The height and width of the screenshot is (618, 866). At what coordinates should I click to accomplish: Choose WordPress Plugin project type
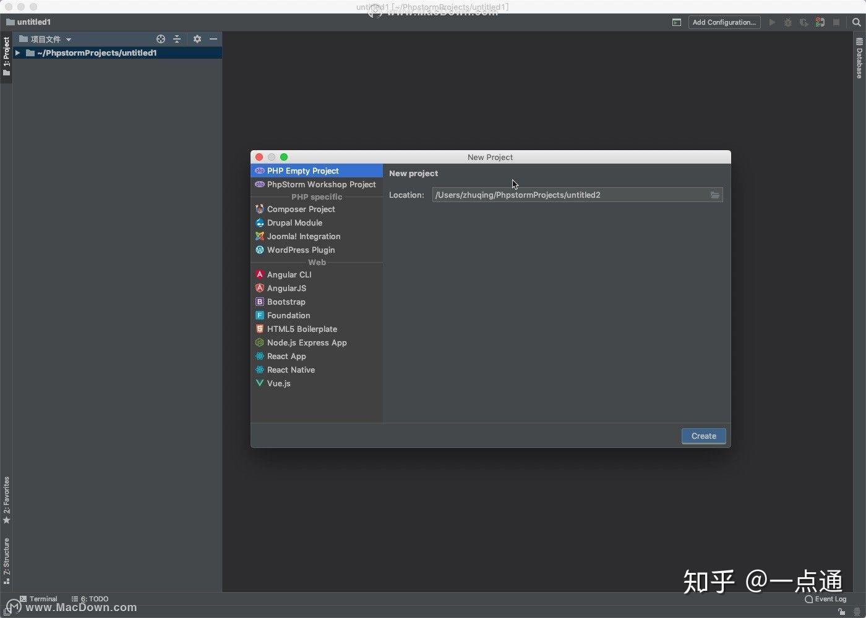317,250
